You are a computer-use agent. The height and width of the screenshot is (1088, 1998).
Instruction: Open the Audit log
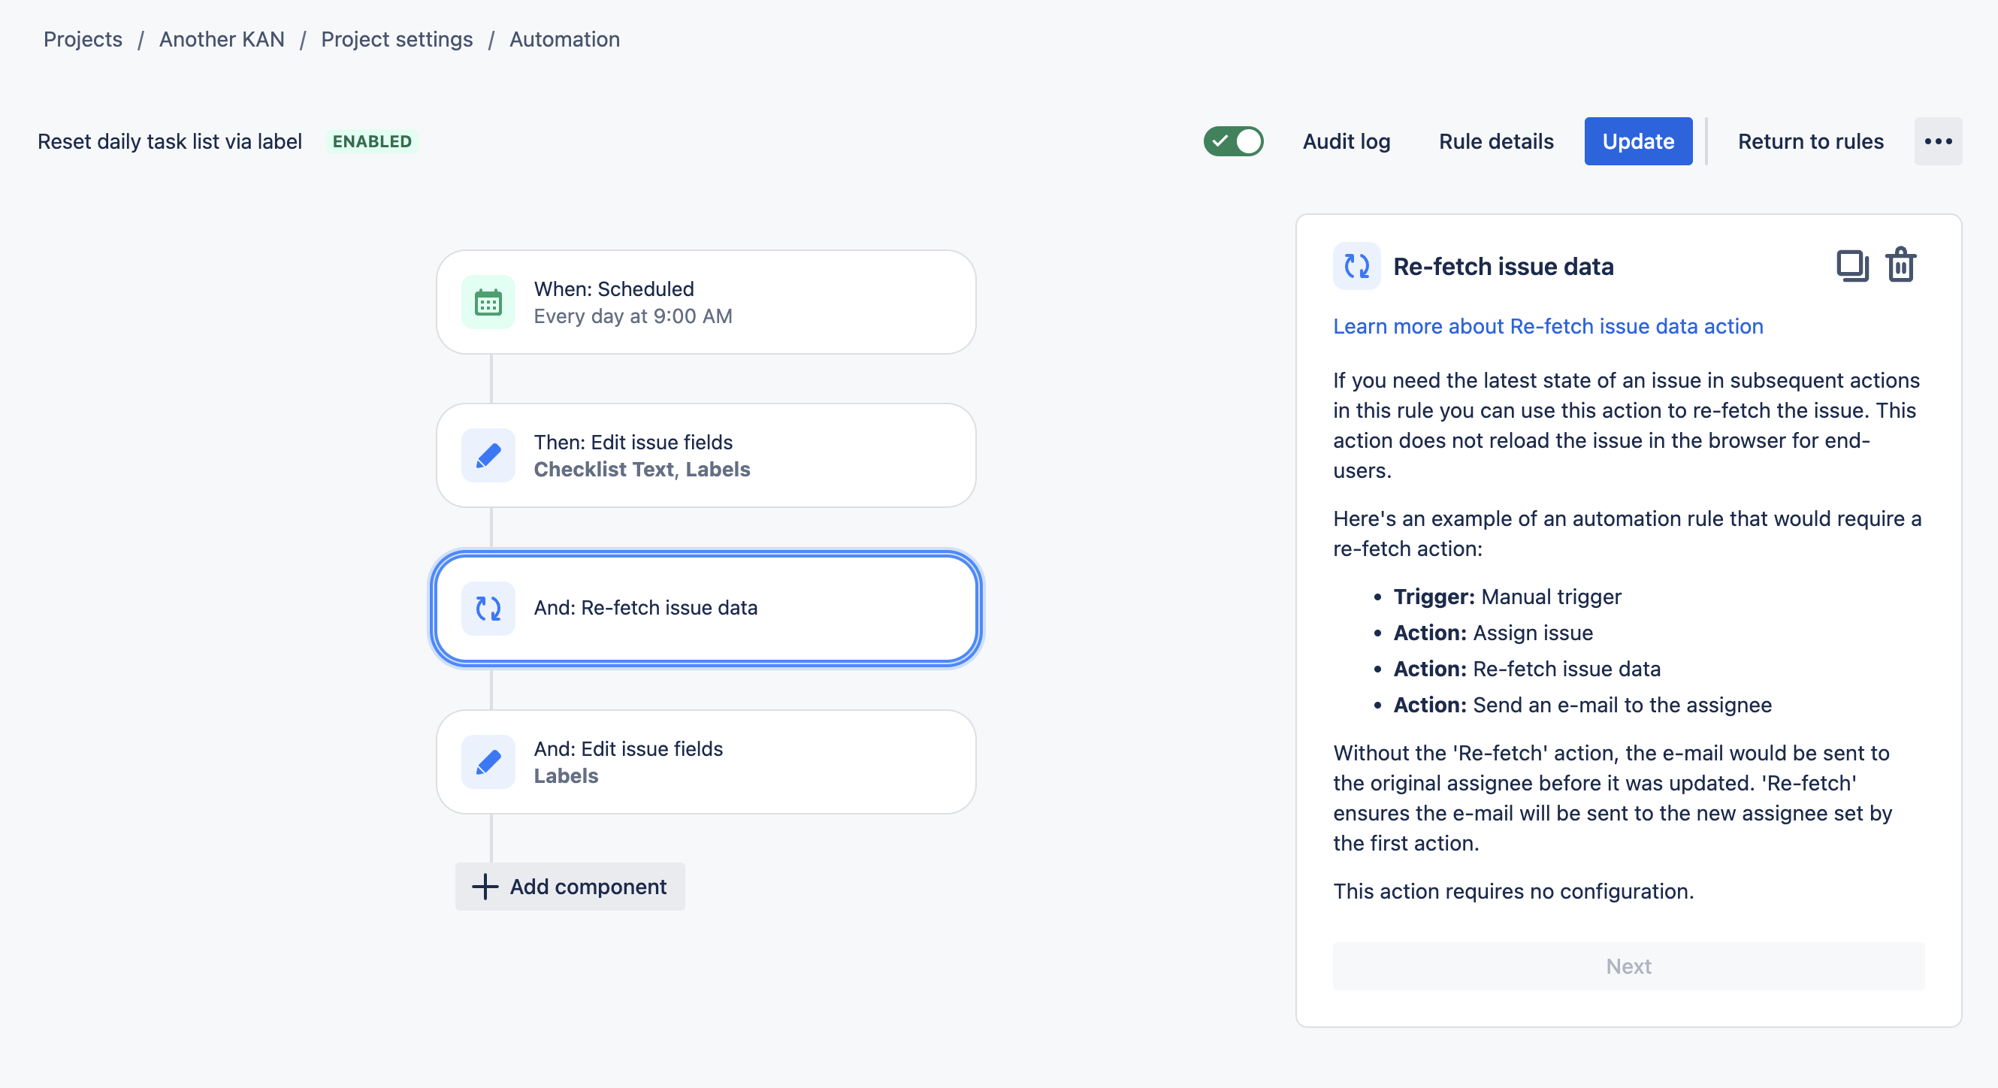click(1346, 141)
